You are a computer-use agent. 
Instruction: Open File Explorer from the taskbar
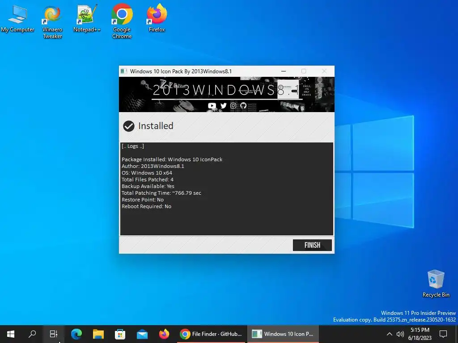coord(98,334)
